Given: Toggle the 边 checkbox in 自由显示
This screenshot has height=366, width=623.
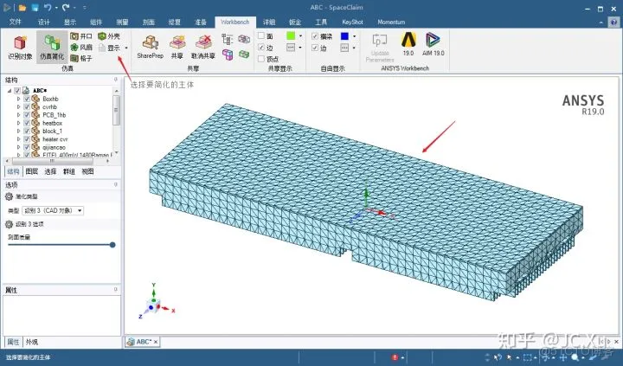Looking at the screenshot, I should [315, 48].
